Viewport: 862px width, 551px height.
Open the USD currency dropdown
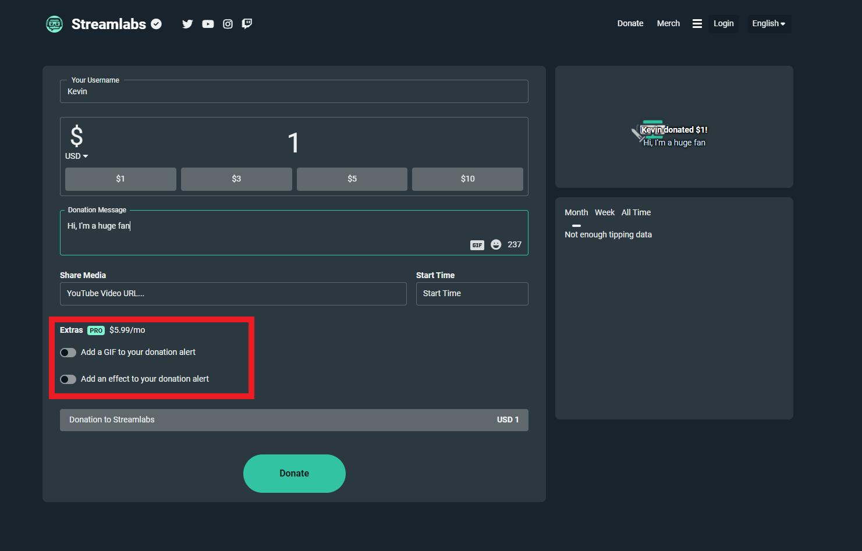pos(76,156)
